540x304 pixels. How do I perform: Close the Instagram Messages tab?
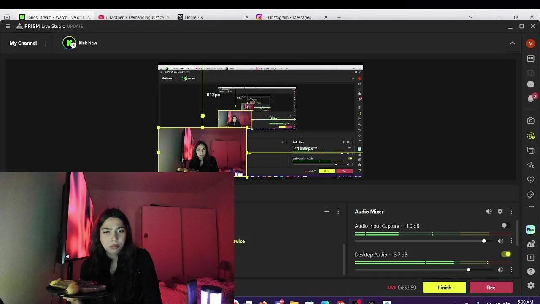pyautogui.click(x=326, y=17)
